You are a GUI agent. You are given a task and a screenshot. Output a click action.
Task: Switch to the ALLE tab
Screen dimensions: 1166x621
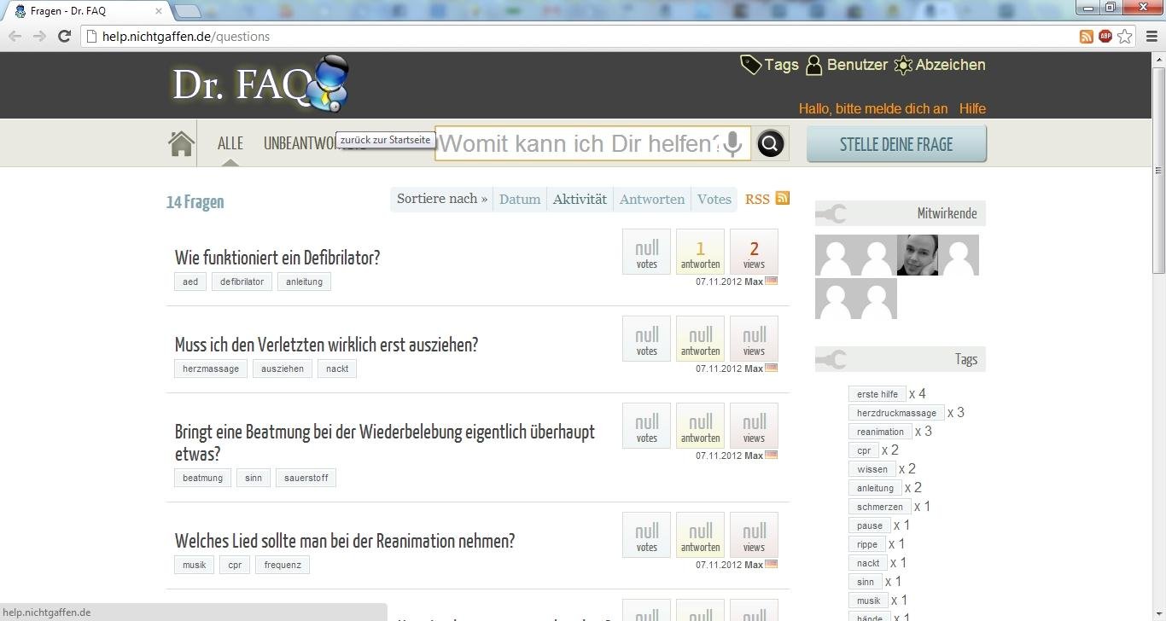229,143
